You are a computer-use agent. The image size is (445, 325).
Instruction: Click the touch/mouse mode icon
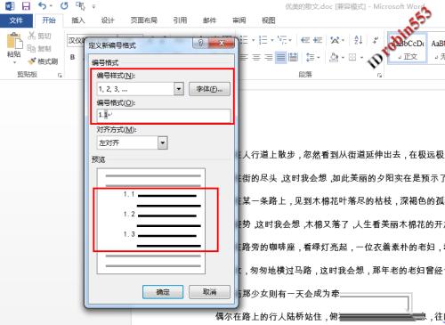80,5
